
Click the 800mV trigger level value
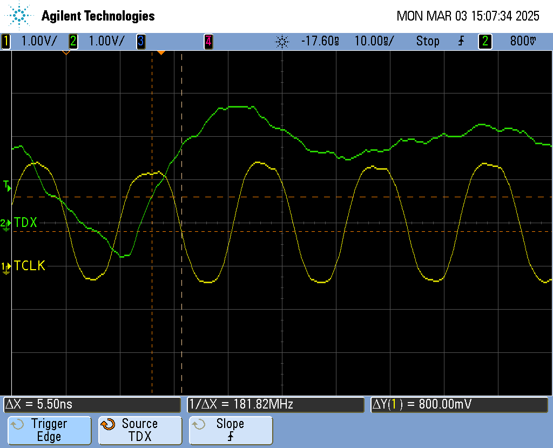click(x=523, y=41)
